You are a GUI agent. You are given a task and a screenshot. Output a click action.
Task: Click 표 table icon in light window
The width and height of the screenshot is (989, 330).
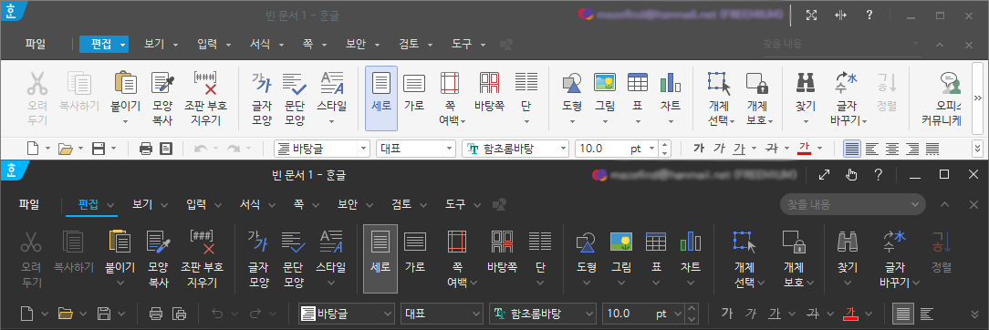coord(638,82)
